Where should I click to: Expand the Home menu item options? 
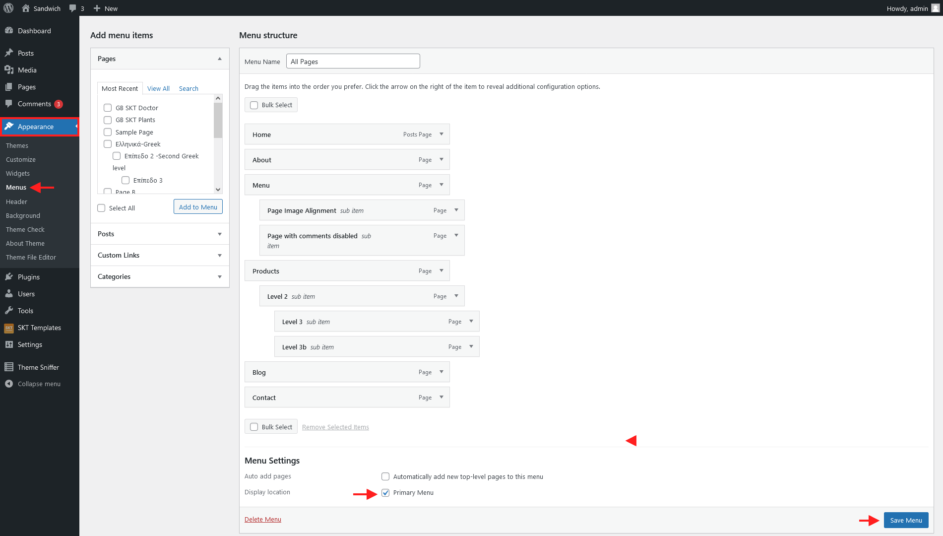coord(441,134)
